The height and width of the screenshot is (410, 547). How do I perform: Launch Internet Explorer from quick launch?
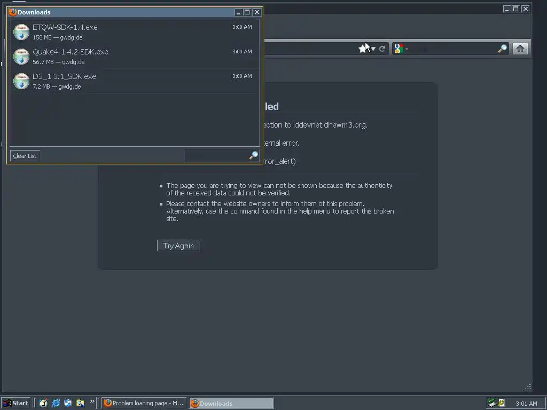(56, 403)
